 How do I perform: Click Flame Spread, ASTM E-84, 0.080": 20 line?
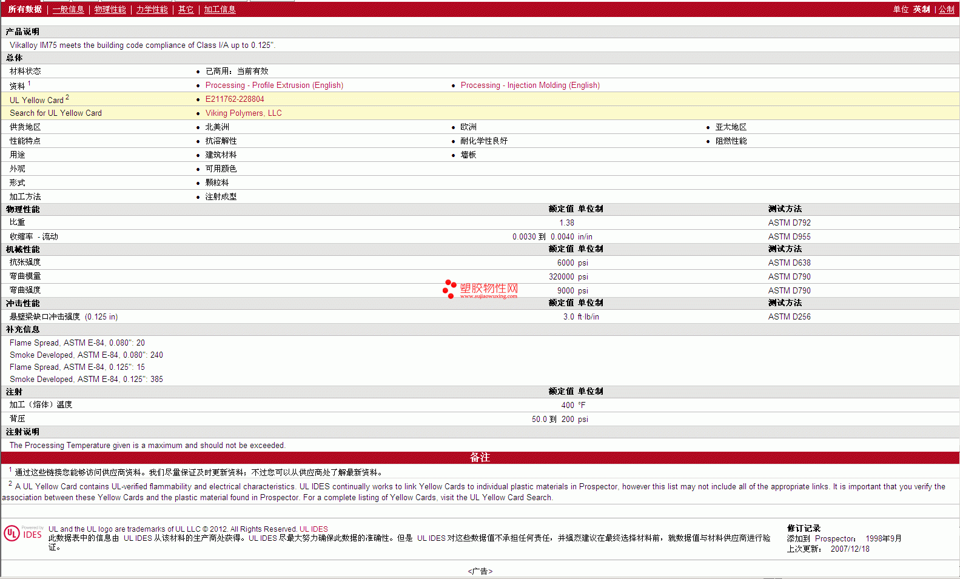pyautogui.click(x=77, y=343)
